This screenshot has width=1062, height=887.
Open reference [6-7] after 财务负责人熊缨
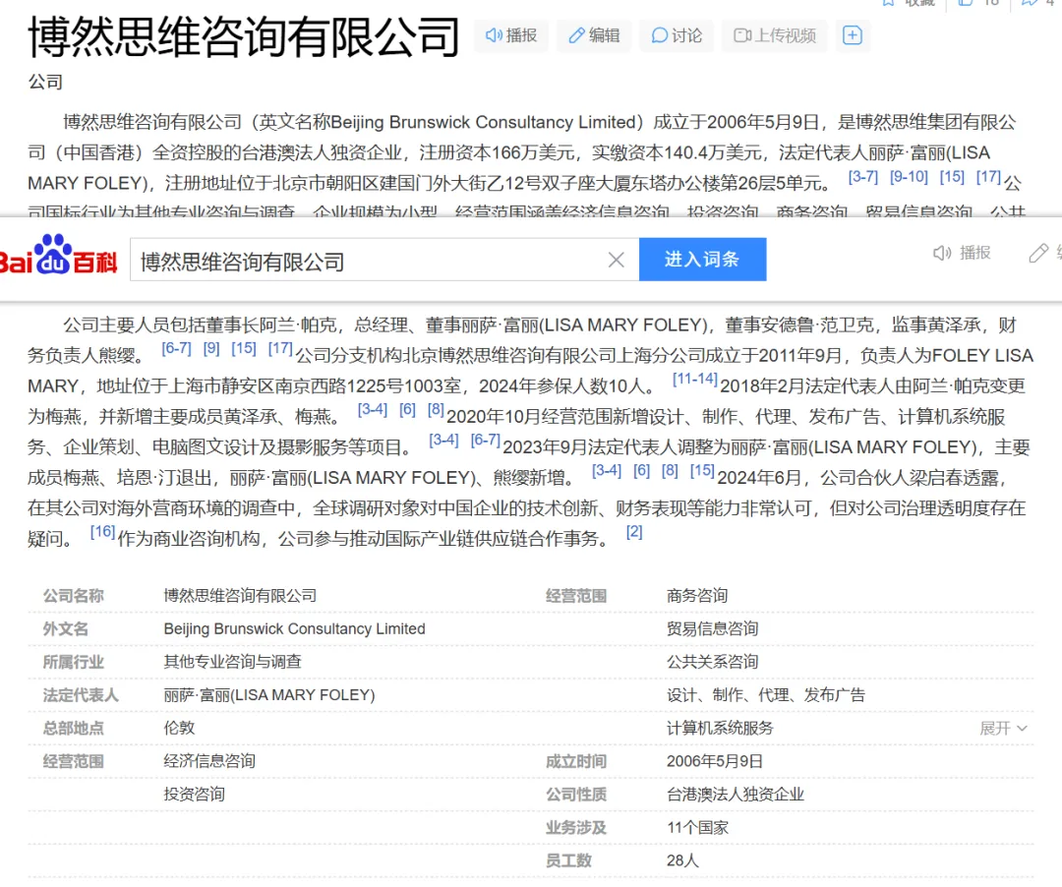click(x=176, y=349)
